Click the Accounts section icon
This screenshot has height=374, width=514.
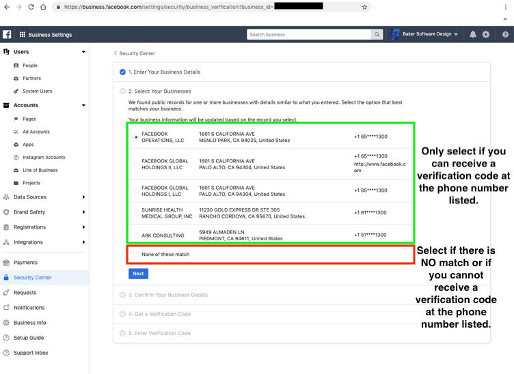click(x=6, y=105)
